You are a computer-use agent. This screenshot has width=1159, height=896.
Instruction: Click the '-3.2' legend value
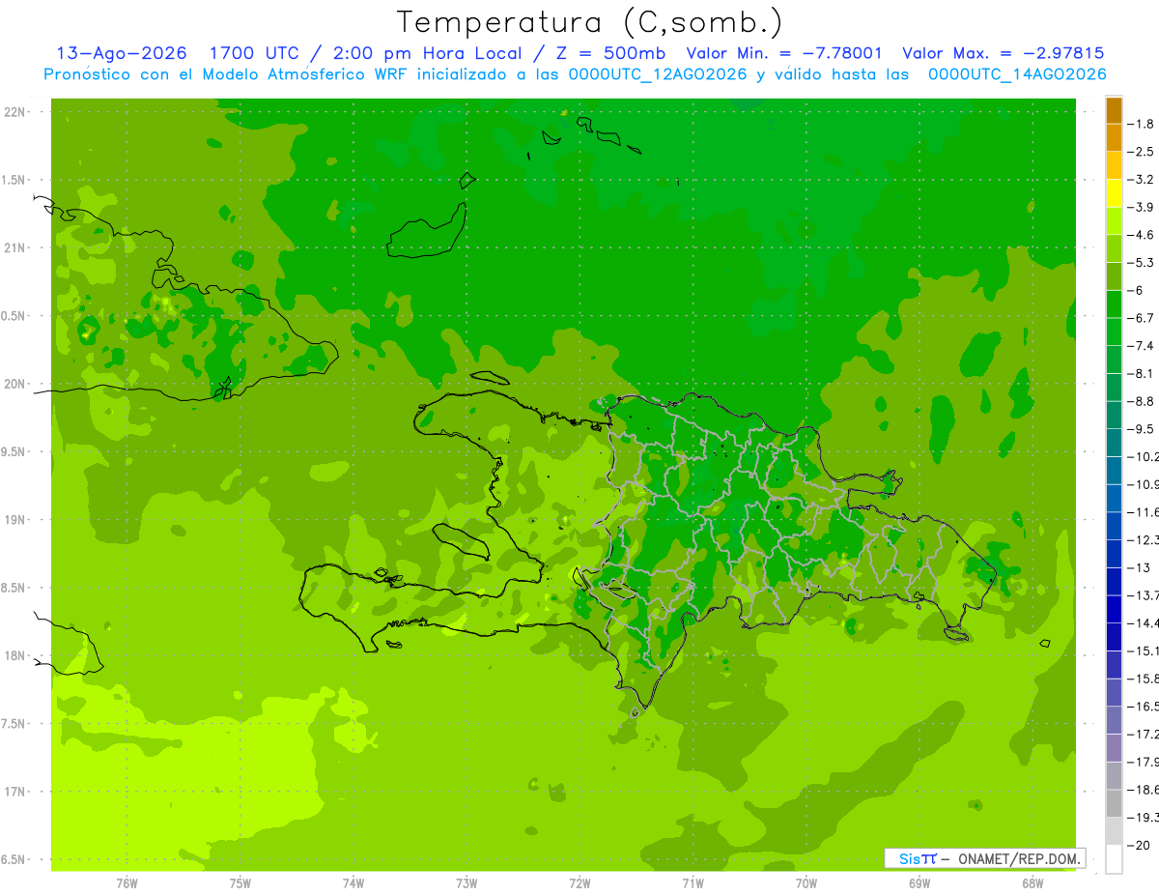[x=1143, y=180]
